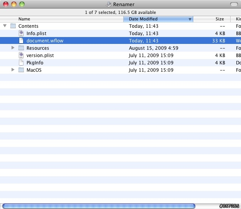Expand the Resources folder disclosure triangle
Image resolution: width=241 pixels, height=209 pixels.
point(13,48)
